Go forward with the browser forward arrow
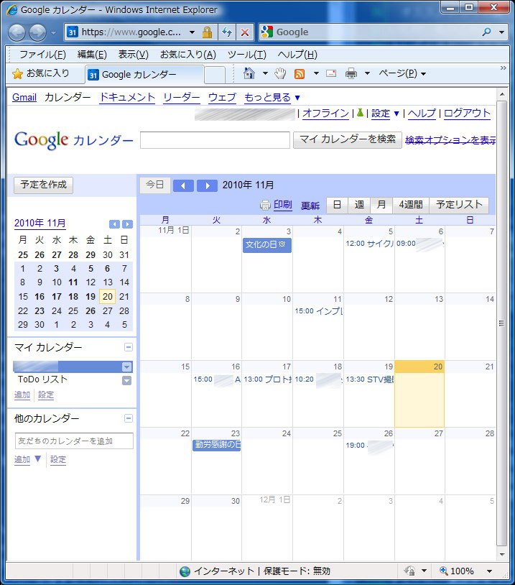Screen dimensions: 515x585 click(x=37, y=32)
